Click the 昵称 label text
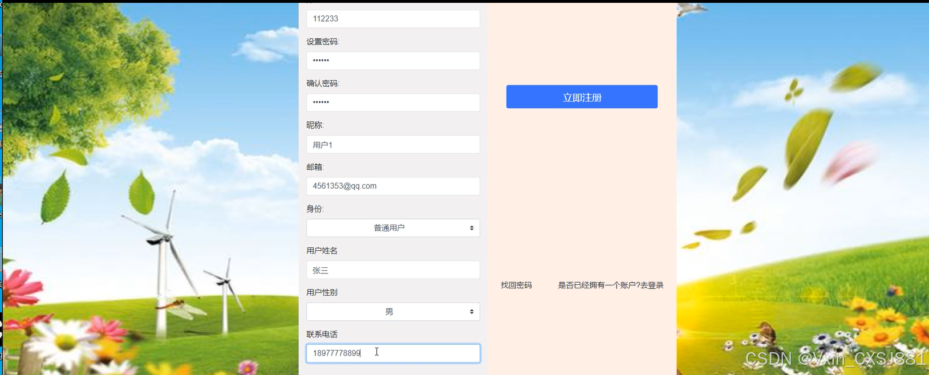Image resolution: width=929 pixels, height=375 pixels. [315, 125]
